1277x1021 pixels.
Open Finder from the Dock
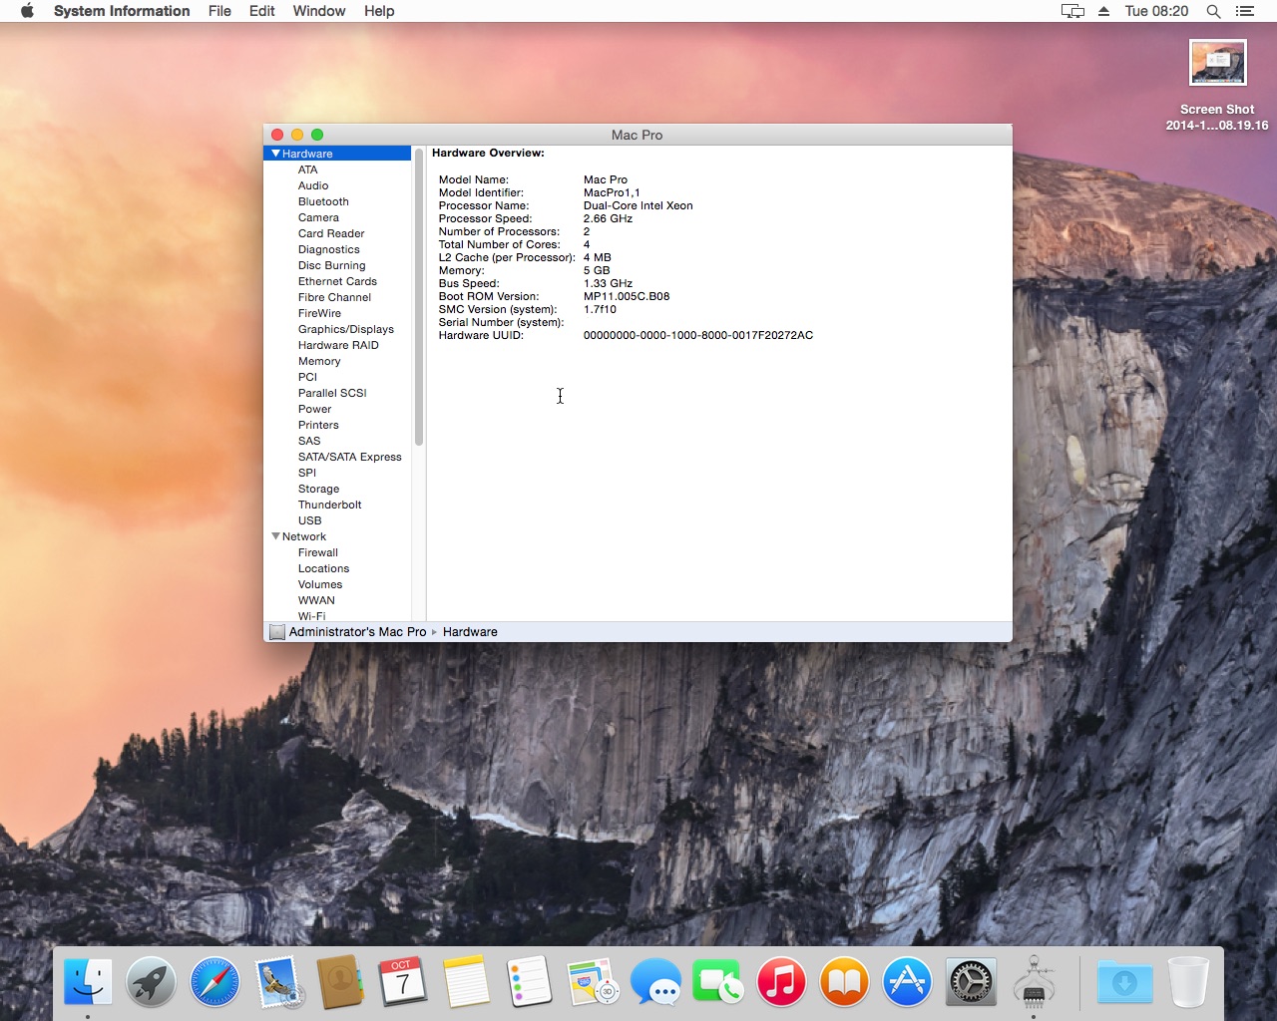coord(88,982)
